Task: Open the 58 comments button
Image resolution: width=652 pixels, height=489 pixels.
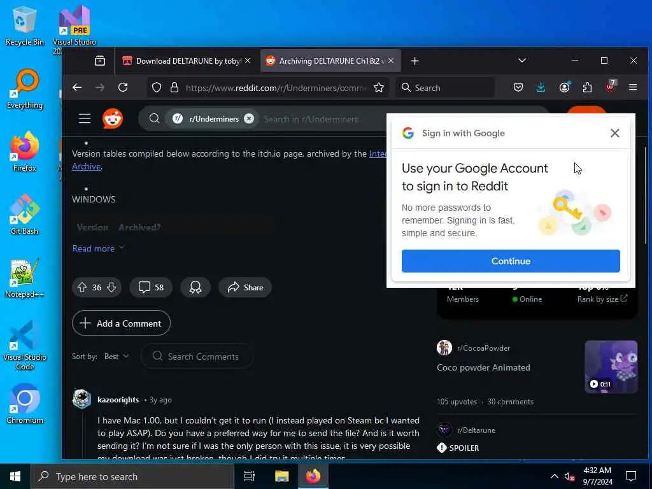Action: pos(150,287)
